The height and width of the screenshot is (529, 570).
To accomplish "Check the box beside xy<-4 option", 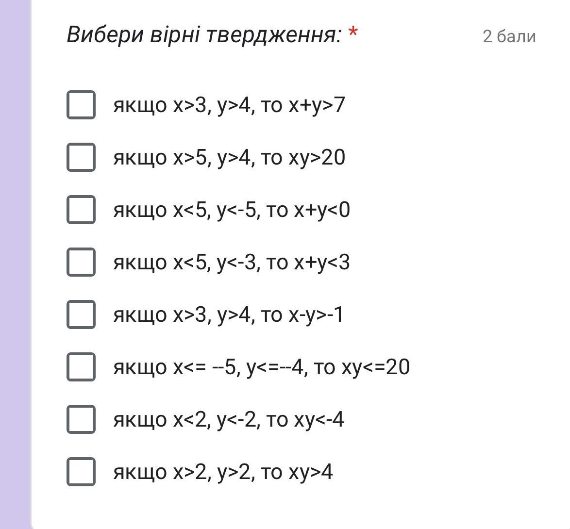I will pos(81,419).
